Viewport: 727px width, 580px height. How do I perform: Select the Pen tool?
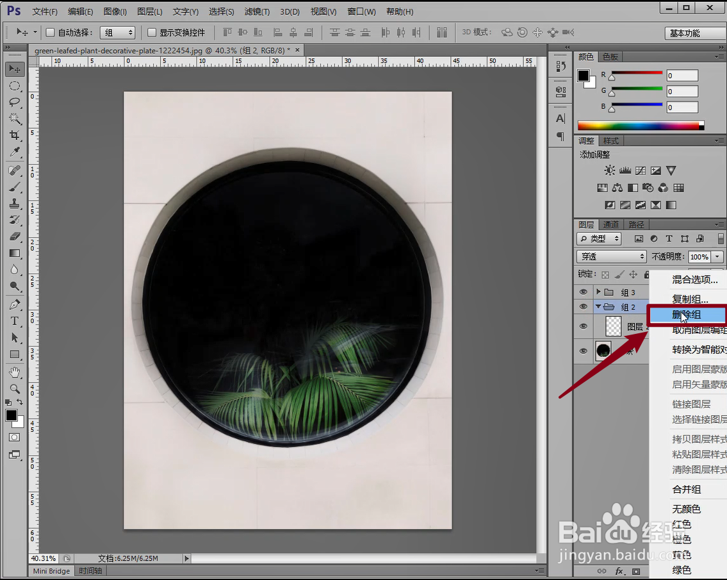pos(14,305)
